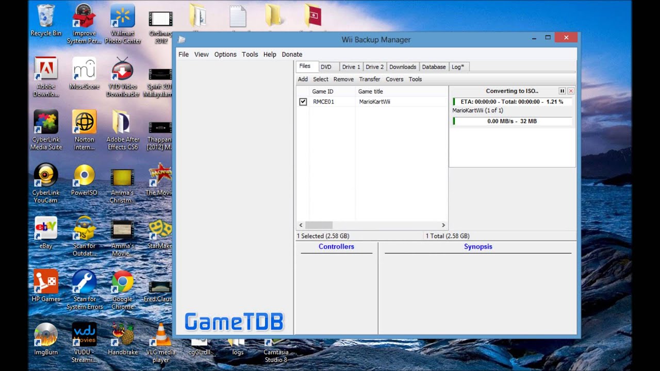This screenshot has height=371, width=660.
Task: Open the Recycle Bin desktop icon
Action: [x=46, y=21]
